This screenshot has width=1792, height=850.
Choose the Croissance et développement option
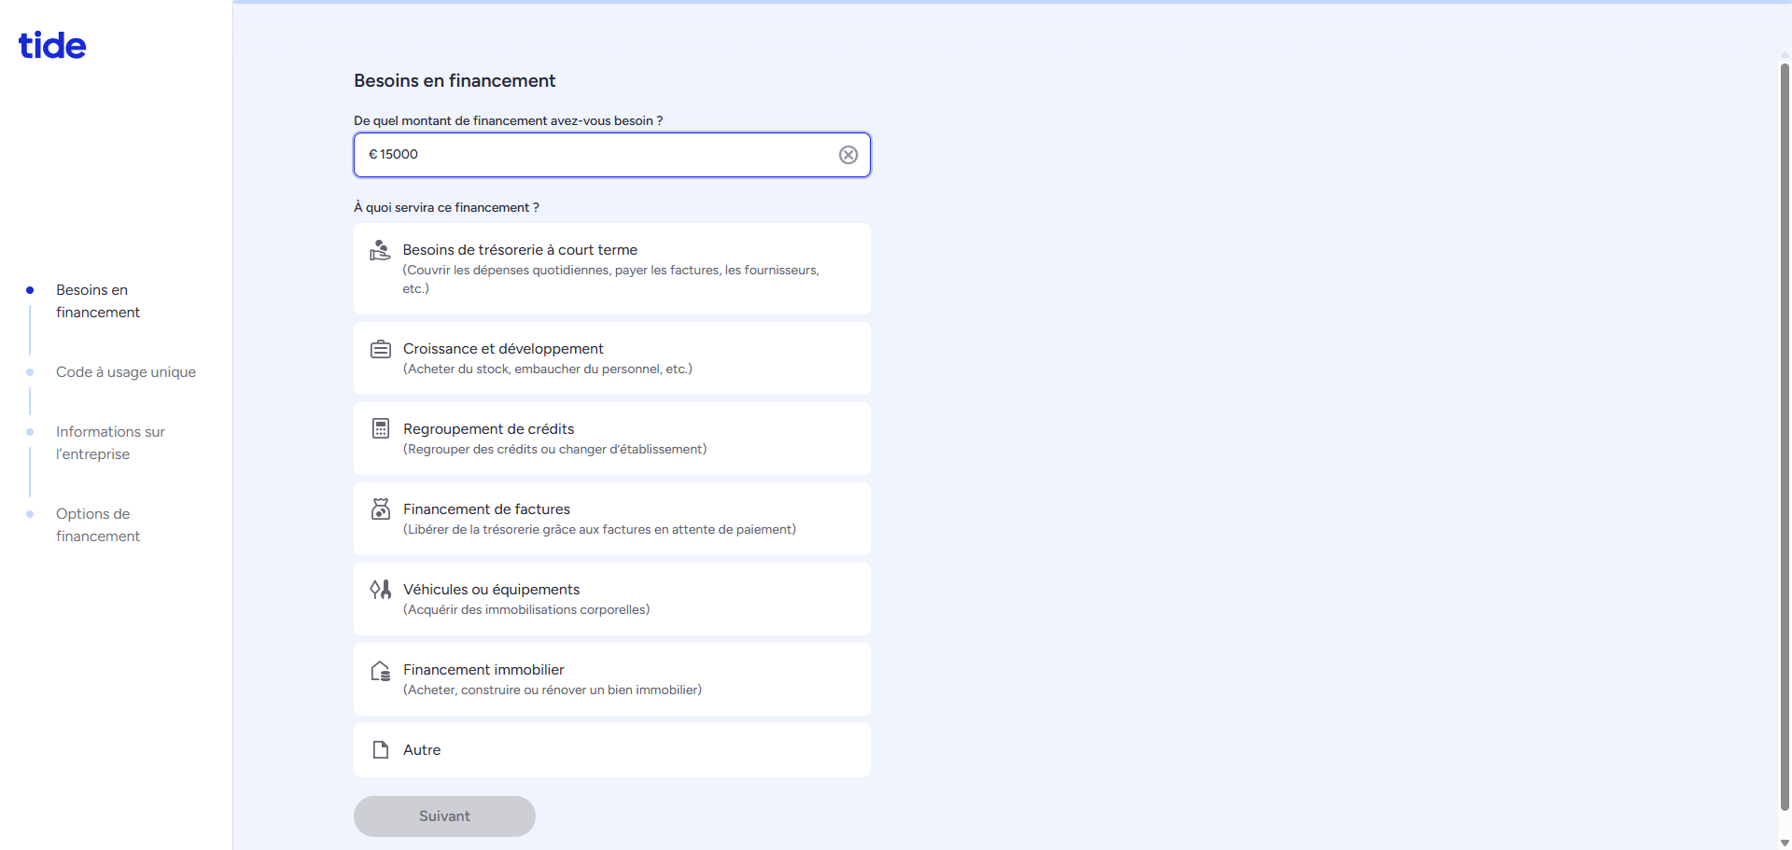[x=611, y=358]
